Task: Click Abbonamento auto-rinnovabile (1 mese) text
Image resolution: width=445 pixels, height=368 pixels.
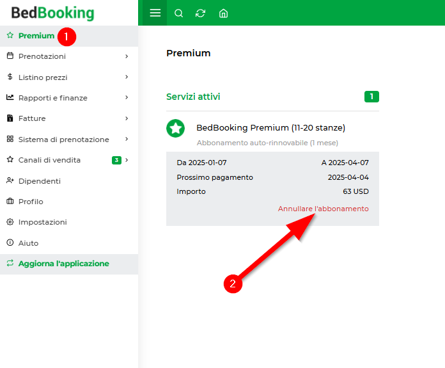Action: pos(267,143)
